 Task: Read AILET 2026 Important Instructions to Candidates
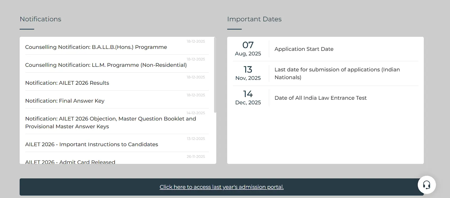92,144
